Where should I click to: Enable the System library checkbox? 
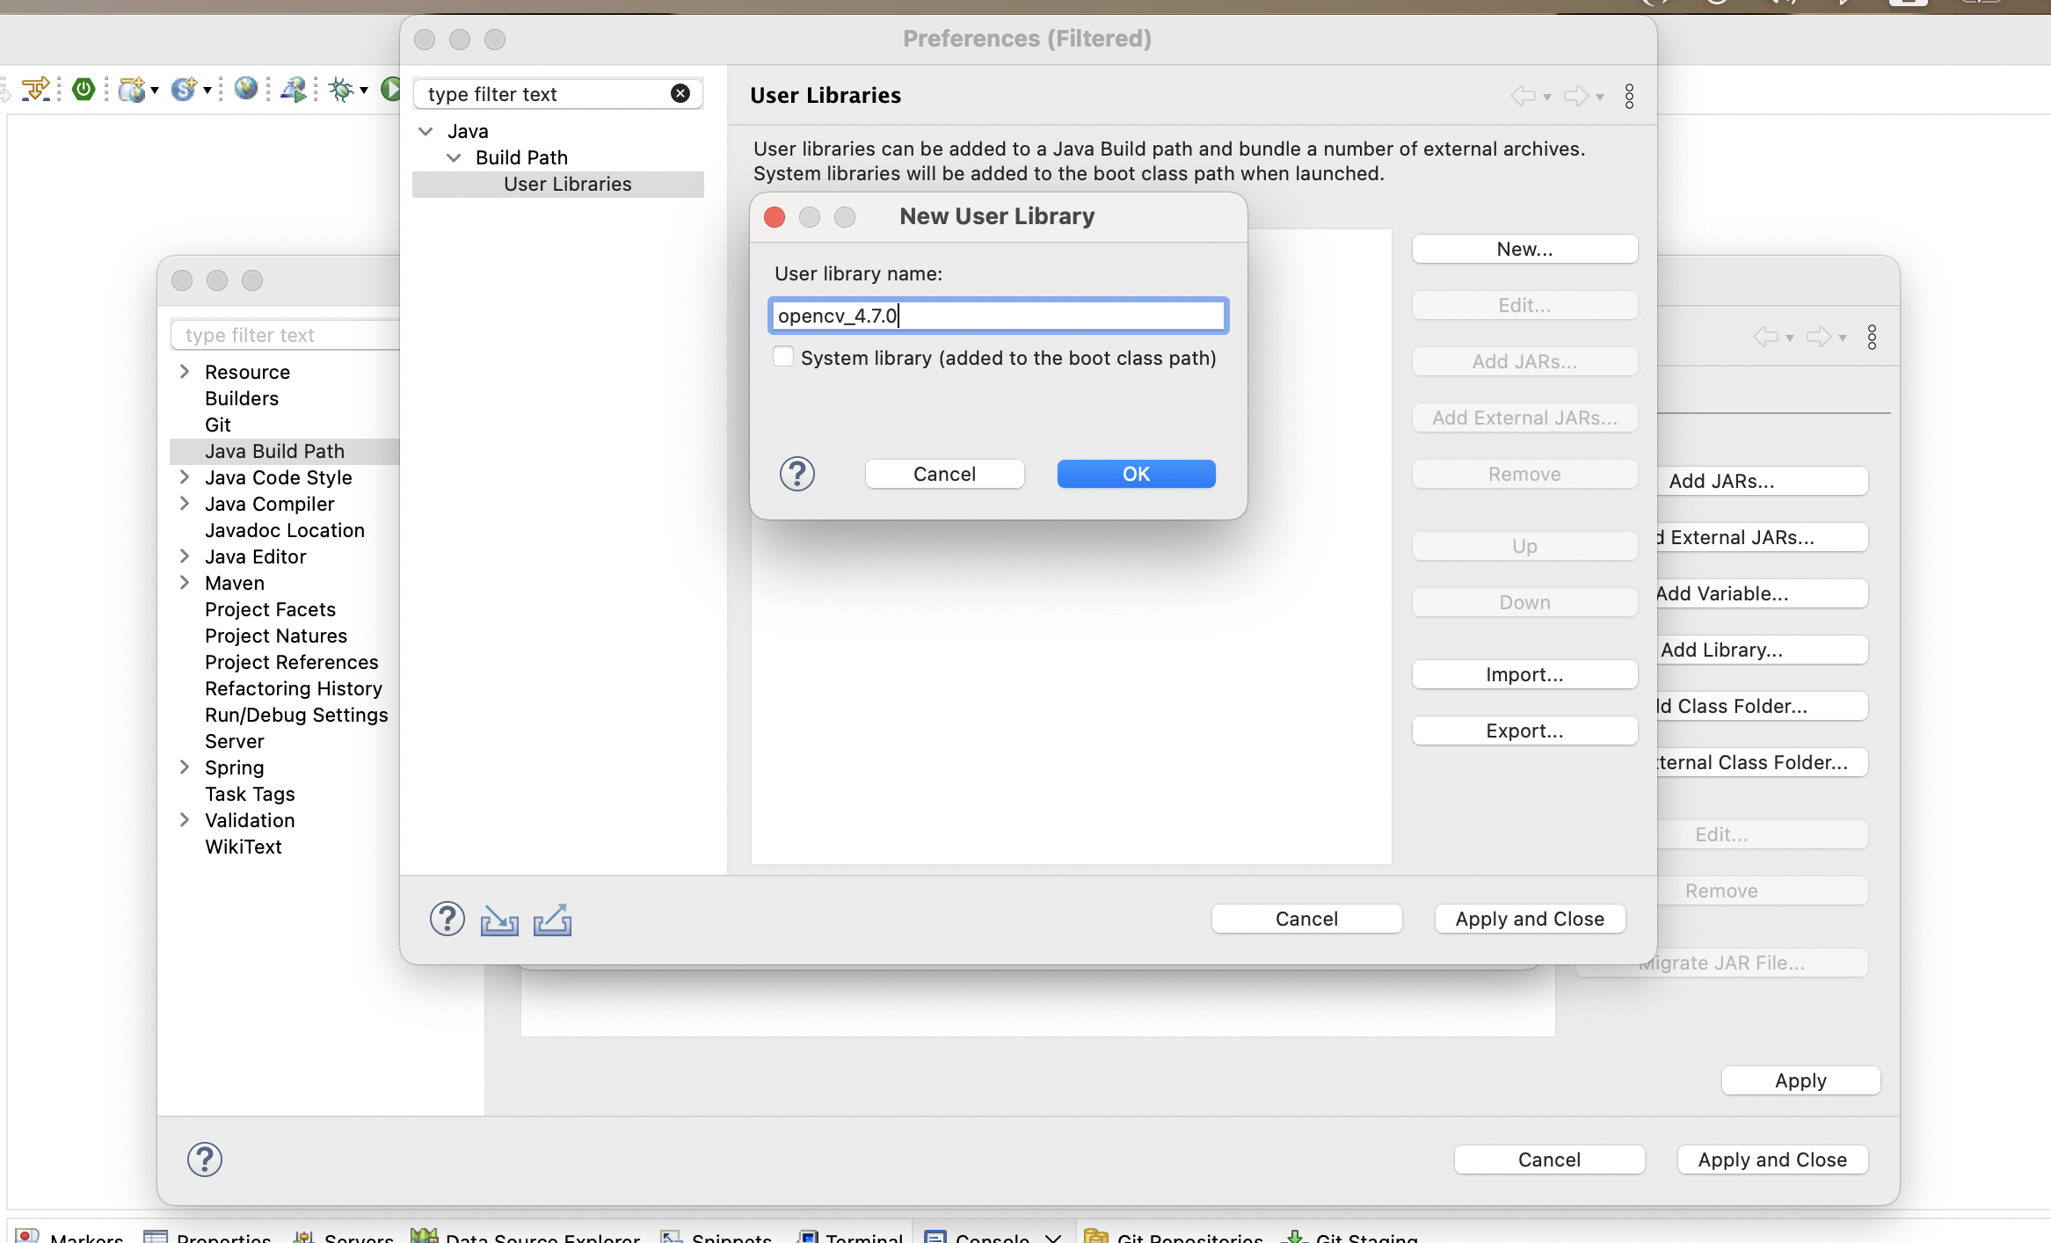click(x=782, y=357)
